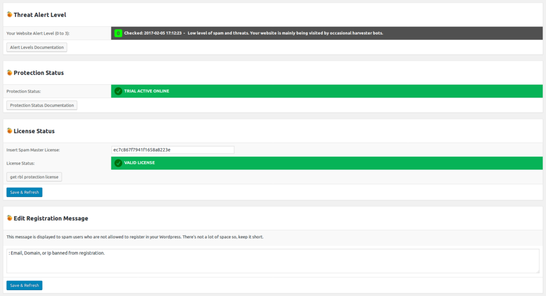The width and height of the screenshot is (546, 296).
Task: Click Save & Refresh in the License Status section
Action: pyautogui.click(x=25, y=192)
